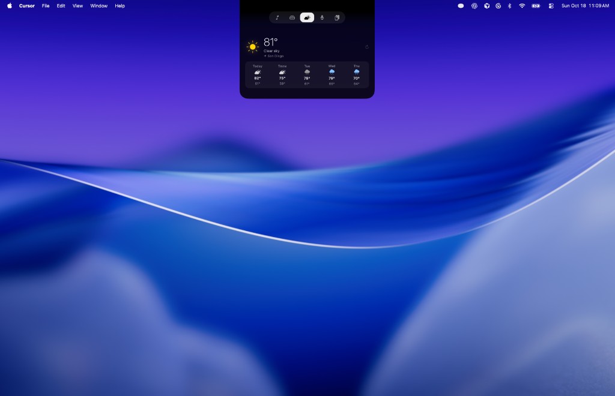Click the white pill icon in menu bar

coord(461,6)
